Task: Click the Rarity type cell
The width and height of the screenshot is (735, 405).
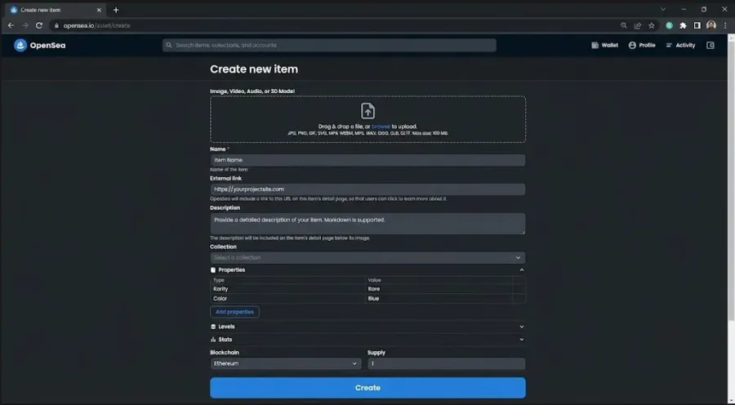Action: point(287,289)
